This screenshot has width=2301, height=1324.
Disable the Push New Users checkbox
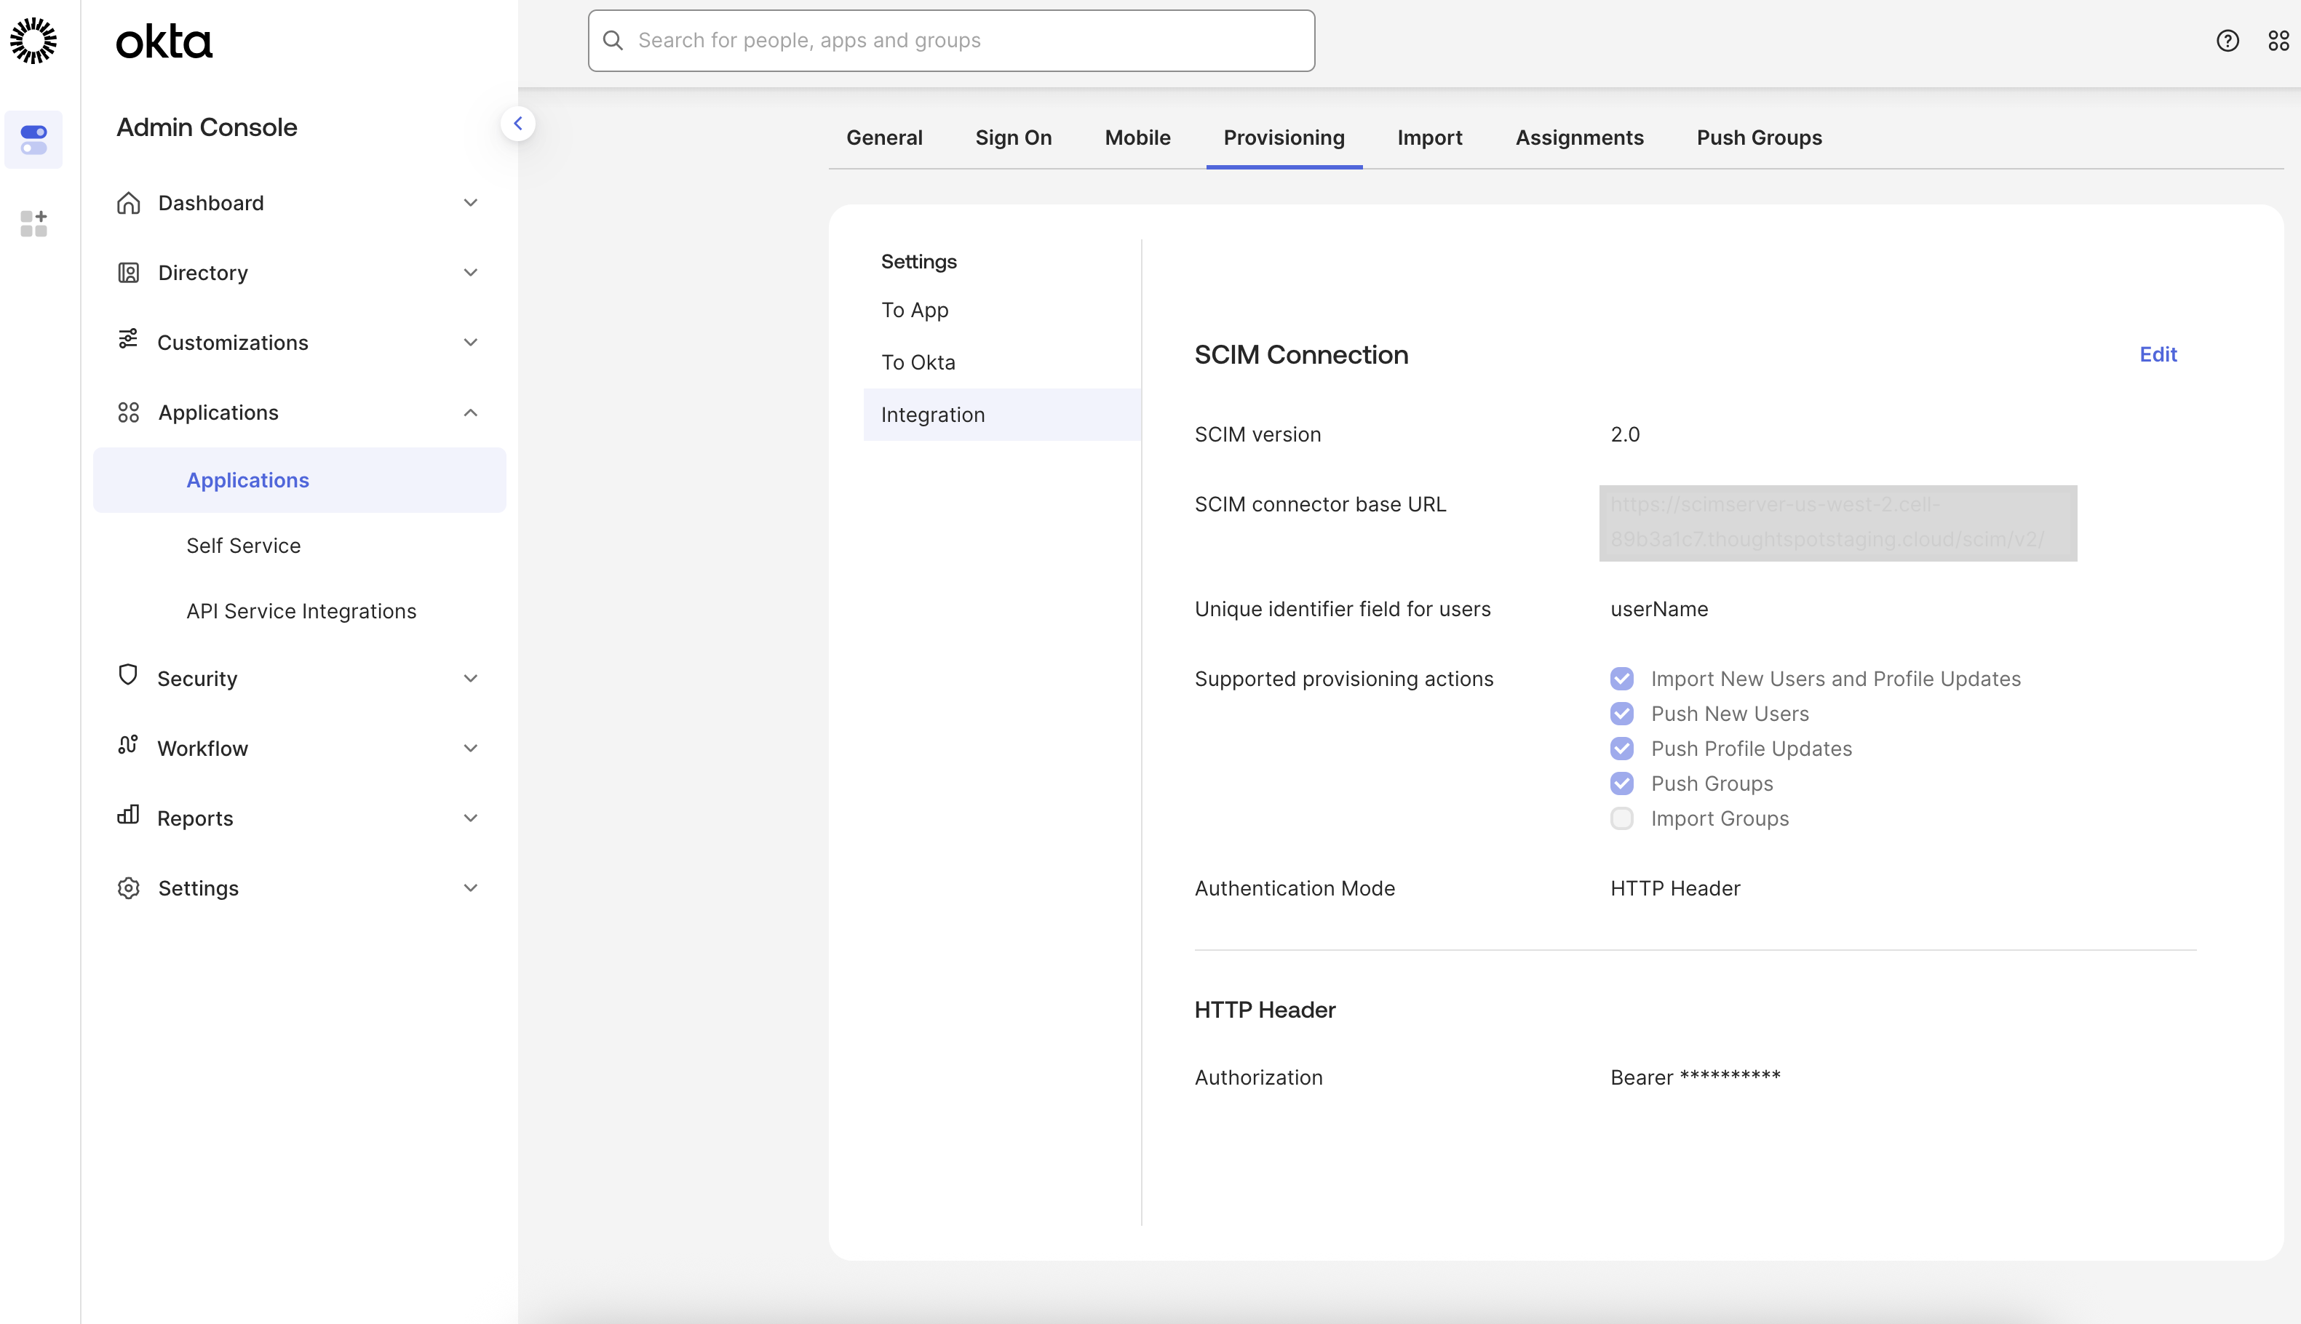(1623, 714)
